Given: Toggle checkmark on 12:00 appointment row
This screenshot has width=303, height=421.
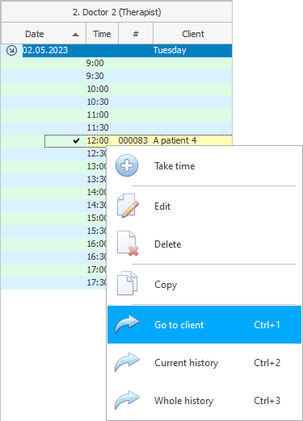Looking at the screenshot, I should coord(76,140).
